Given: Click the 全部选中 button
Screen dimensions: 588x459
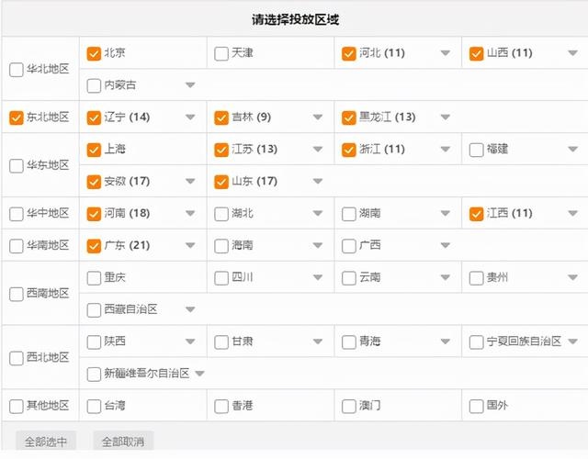Looking at the screenshot, I should [x=46, y=442].
